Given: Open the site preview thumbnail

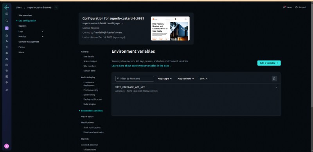Looking at the screenshot, I should (x=170, y=29).
